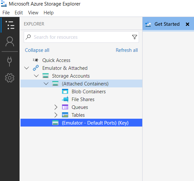Click the EXPLORER panel heading

coord(34,24)
